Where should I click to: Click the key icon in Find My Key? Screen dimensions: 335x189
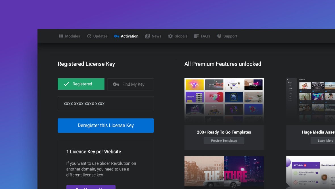tap(116, 84)
